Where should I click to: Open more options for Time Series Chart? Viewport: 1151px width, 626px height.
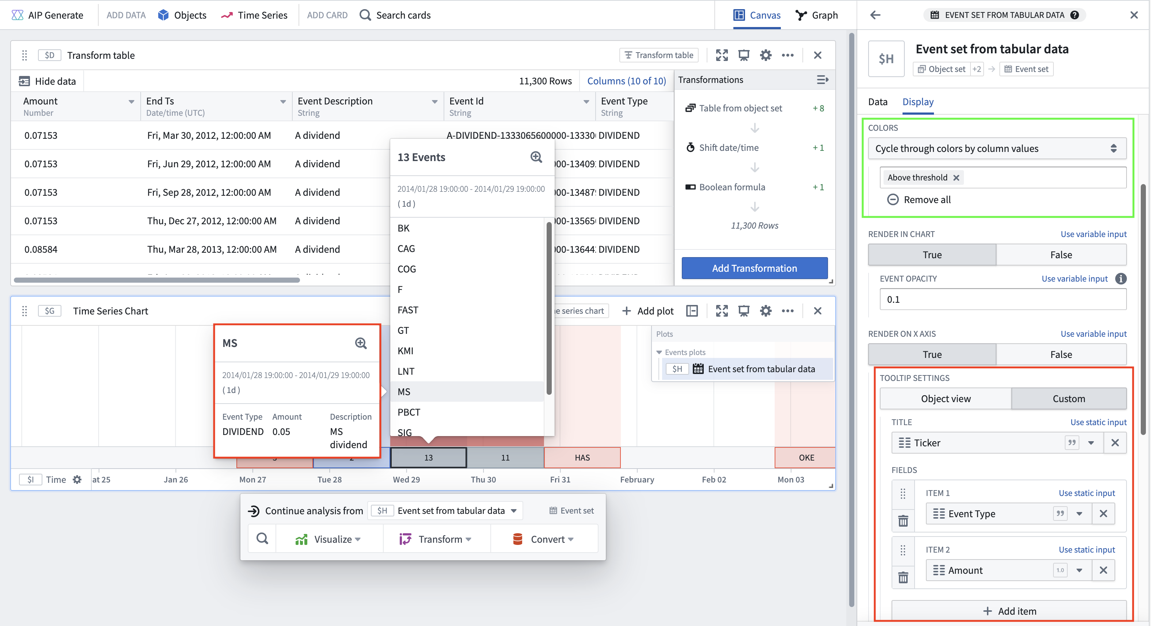tap(788, 311)
